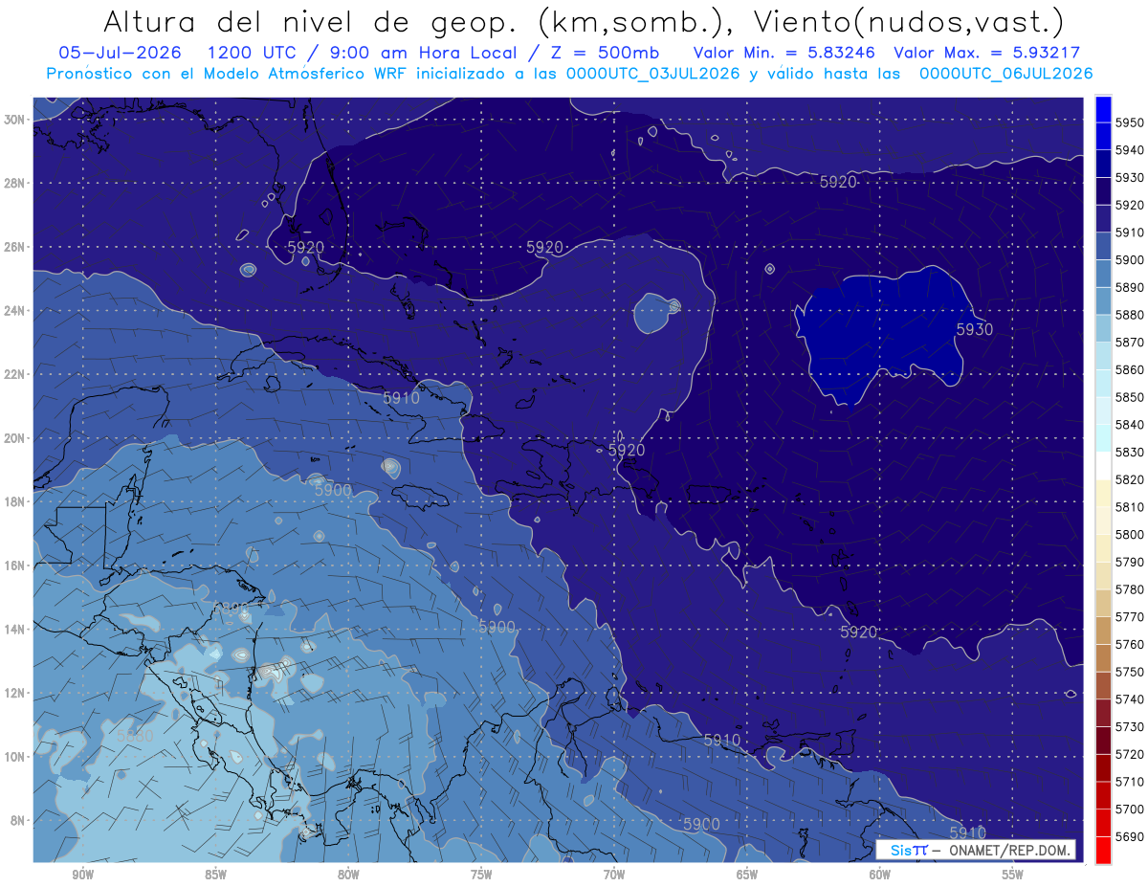Click the 10N latitude axis label
Image resolution: width=1148 pixels, height=887 pixels.
pyautogui.click(x=14, y=756)
